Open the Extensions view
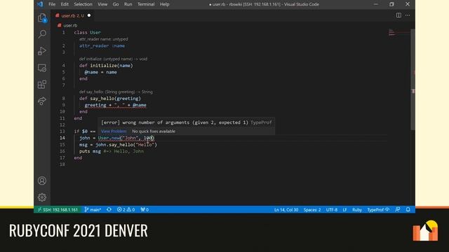449x252 pixels. click(42, 84)
